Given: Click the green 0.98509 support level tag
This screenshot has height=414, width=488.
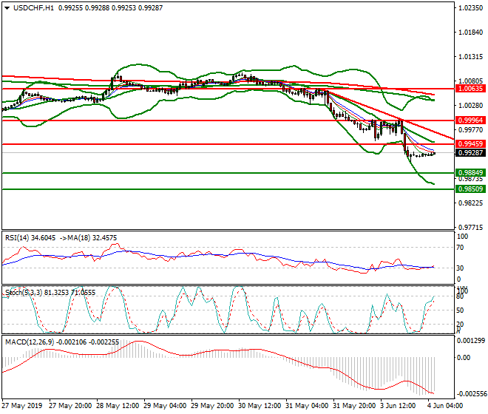Looking at the screenshot, I should [x=470, y=189].
